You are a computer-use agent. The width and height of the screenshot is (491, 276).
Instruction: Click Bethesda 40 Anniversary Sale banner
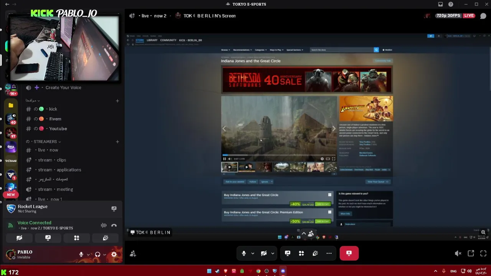(307, 80)
